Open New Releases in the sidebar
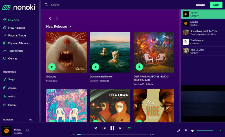This screenshot has width=225, height=137. pyautogui.click(x=17, y=28)
